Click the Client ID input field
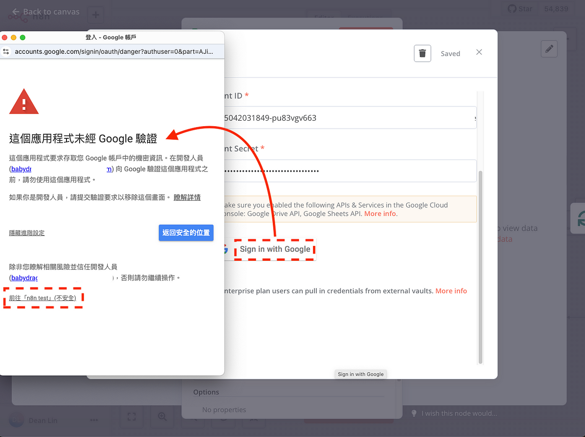This screenshot has height=437, width=585. tap(350, 118)
